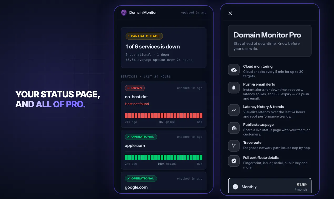Choose the Monthly $1.99 plan option

270,186
